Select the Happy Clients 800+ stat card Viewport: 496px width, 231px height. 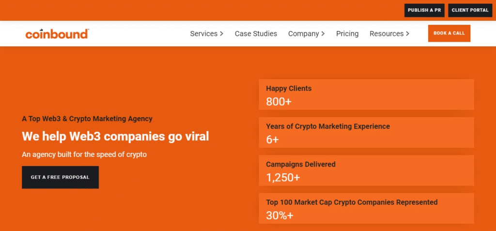(x=366, y=95)
